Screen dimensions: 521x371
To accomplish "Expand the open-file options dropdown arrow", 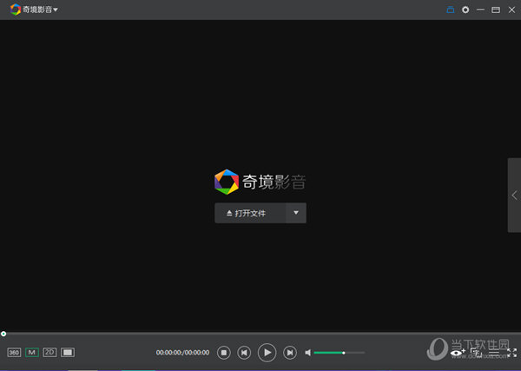I will pyautogui.click(x=296, y=213).
